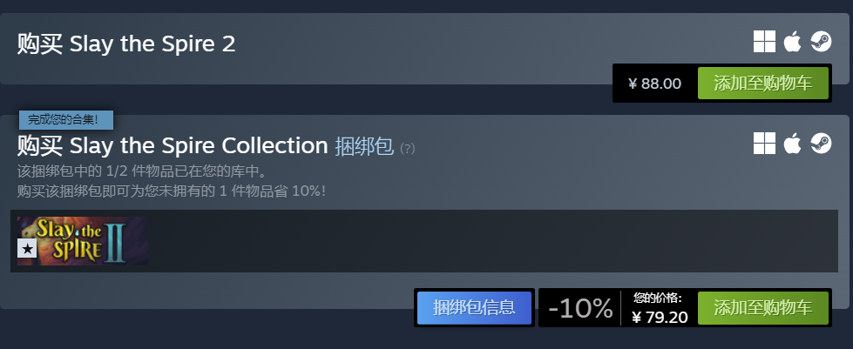Click the 捆绑包 label in the Collection title
This screenshot has width=853, height=349.
tap(364, 145)
